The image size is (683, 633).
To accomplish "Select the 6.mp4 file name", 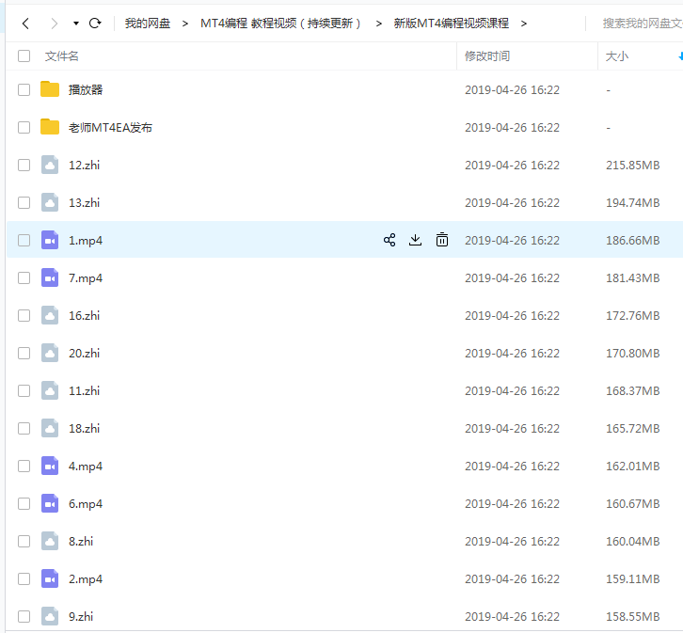I will [86, 504].
